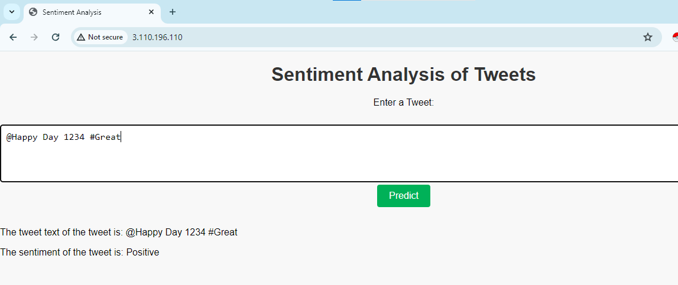The width and height of the screenshot is (678, 285).
Task: Click the Enter a Tweet label
Action: 403,103
